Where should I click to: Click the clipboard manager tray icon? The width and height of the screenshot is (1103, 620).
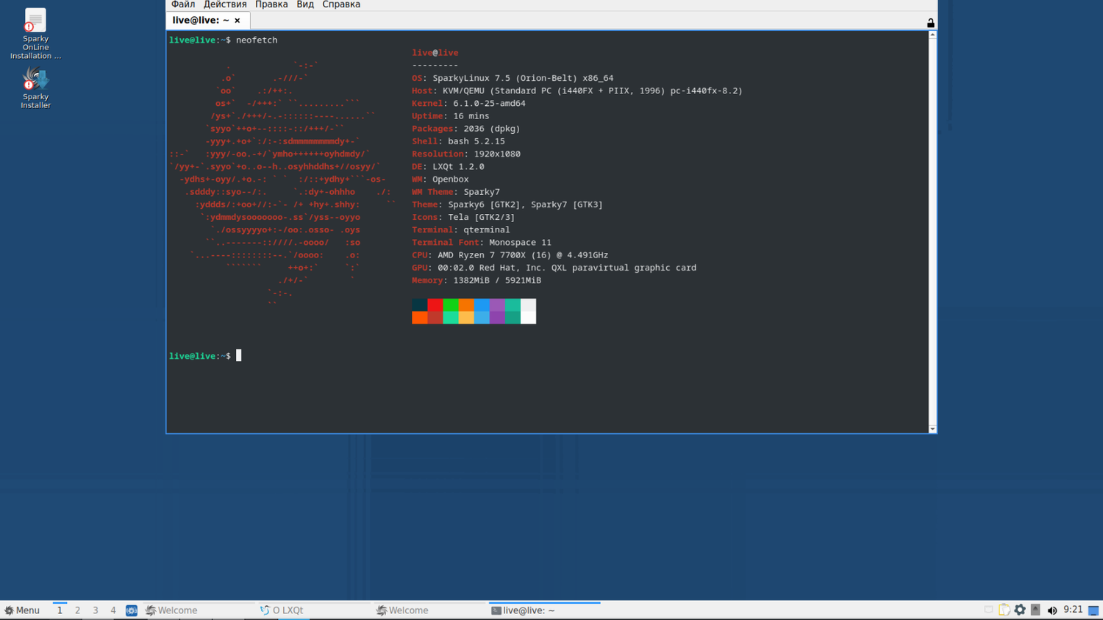(1004, 610)
